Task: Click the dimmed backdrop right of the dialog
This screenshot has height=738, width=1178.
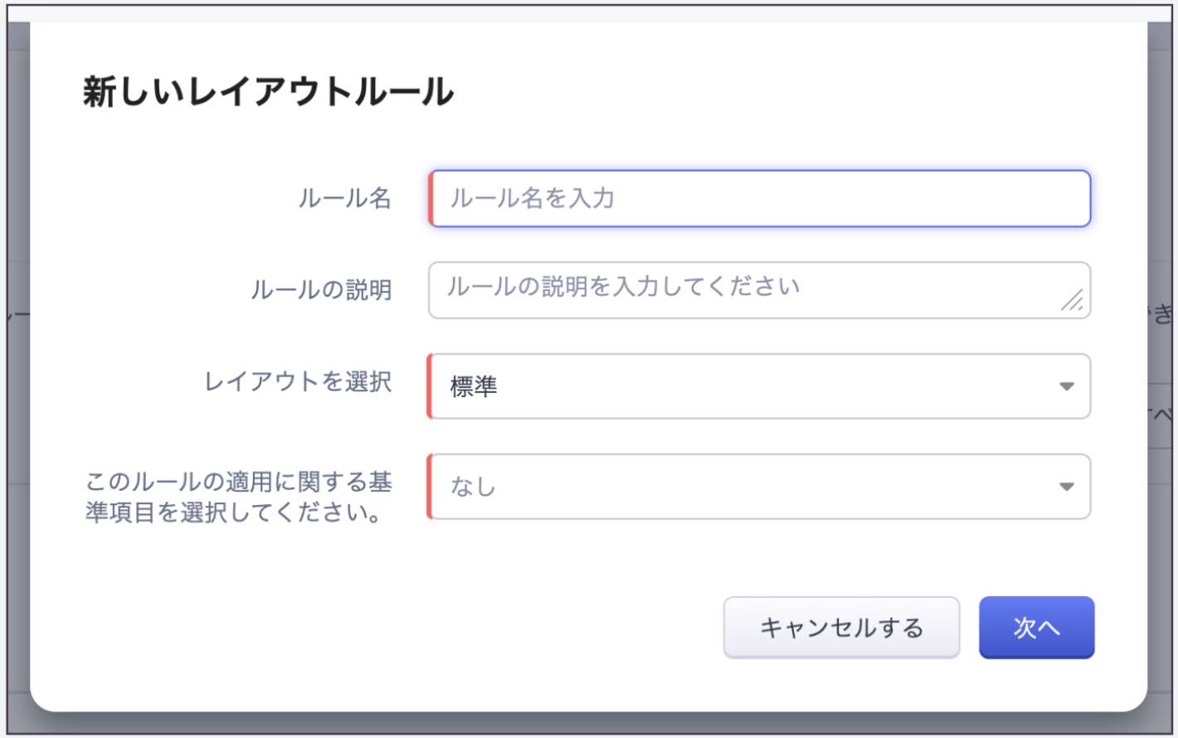Action: pos(1161,207)
